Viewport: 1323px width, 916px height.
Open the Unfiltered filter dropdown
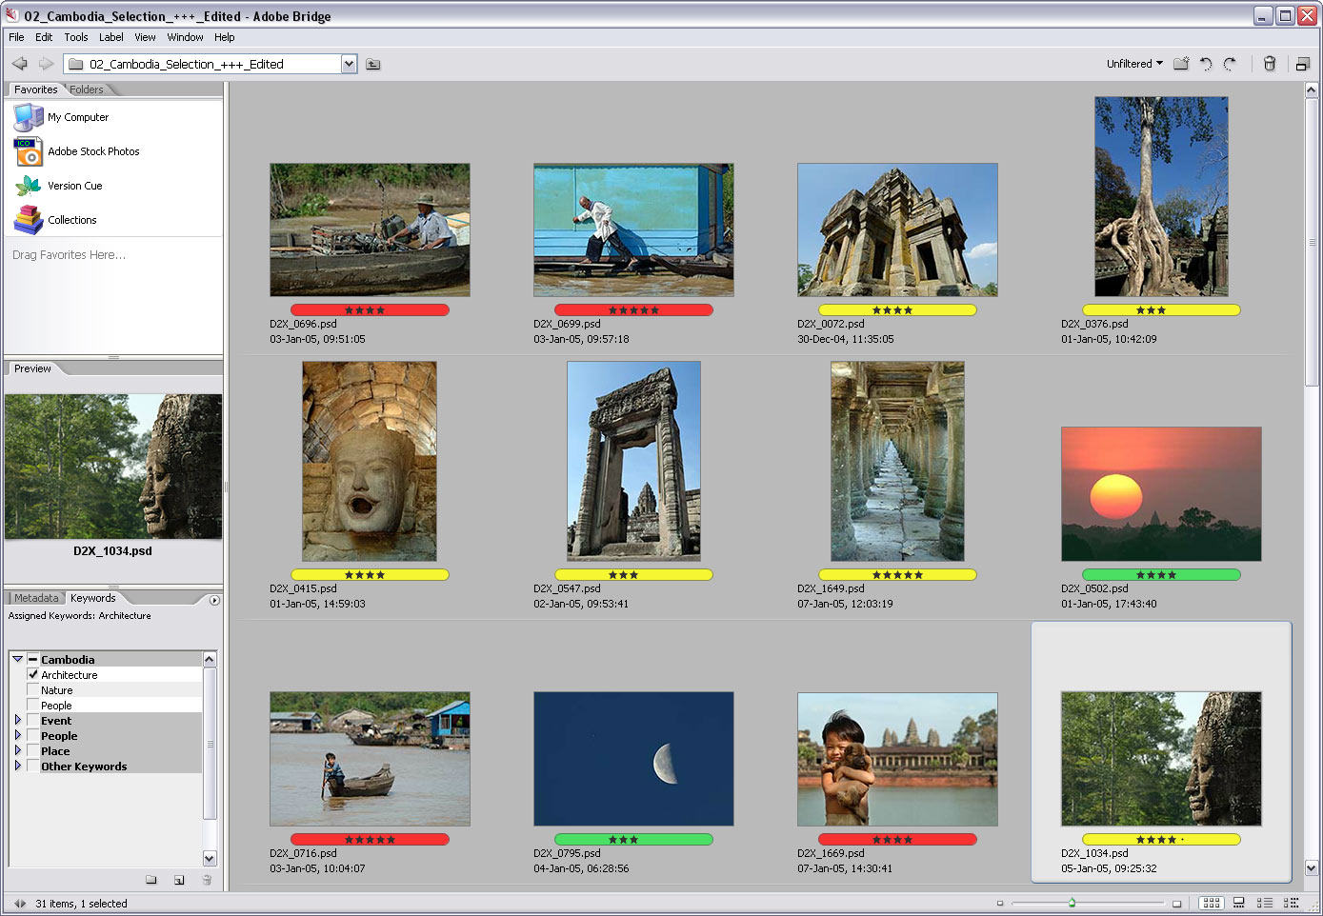(1133, 64)
